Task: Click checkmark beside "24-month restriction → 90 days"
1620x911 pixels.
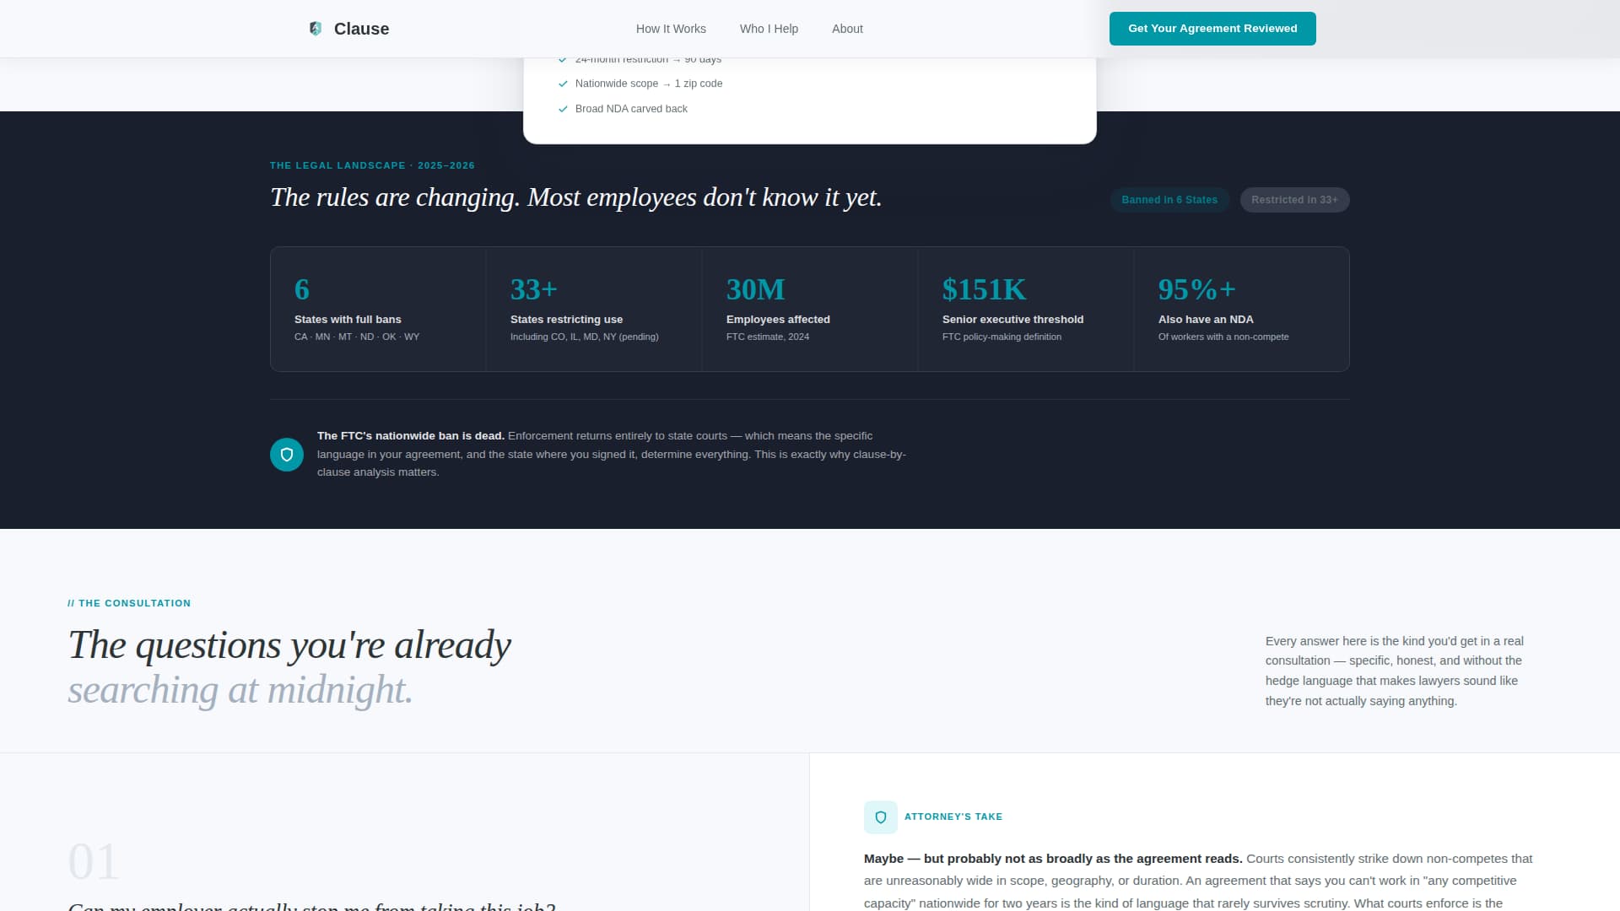Action: pos(564,59)
